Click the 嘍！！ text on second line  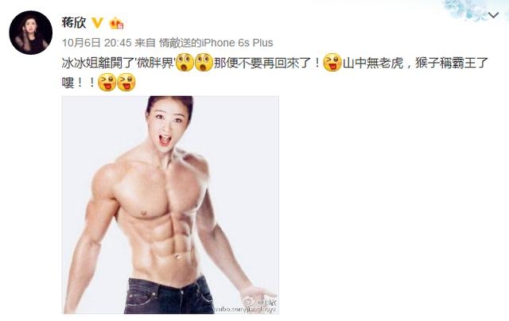[x=79, y=83]
